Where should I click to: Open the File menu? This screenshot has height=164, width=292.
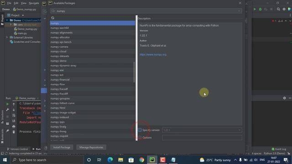point(9,3)
